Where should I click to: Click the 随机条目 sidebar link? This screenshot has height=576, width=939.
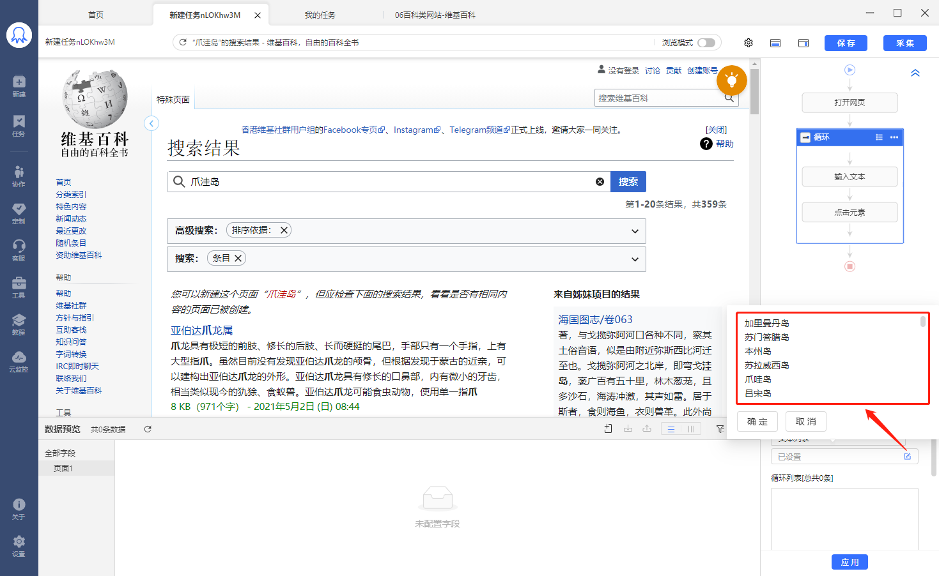(71, 243)
